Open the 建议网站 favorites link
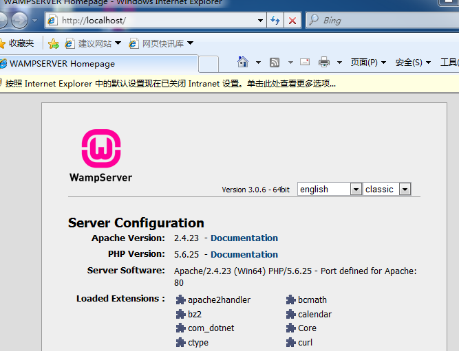 click(x=89, y=43)
